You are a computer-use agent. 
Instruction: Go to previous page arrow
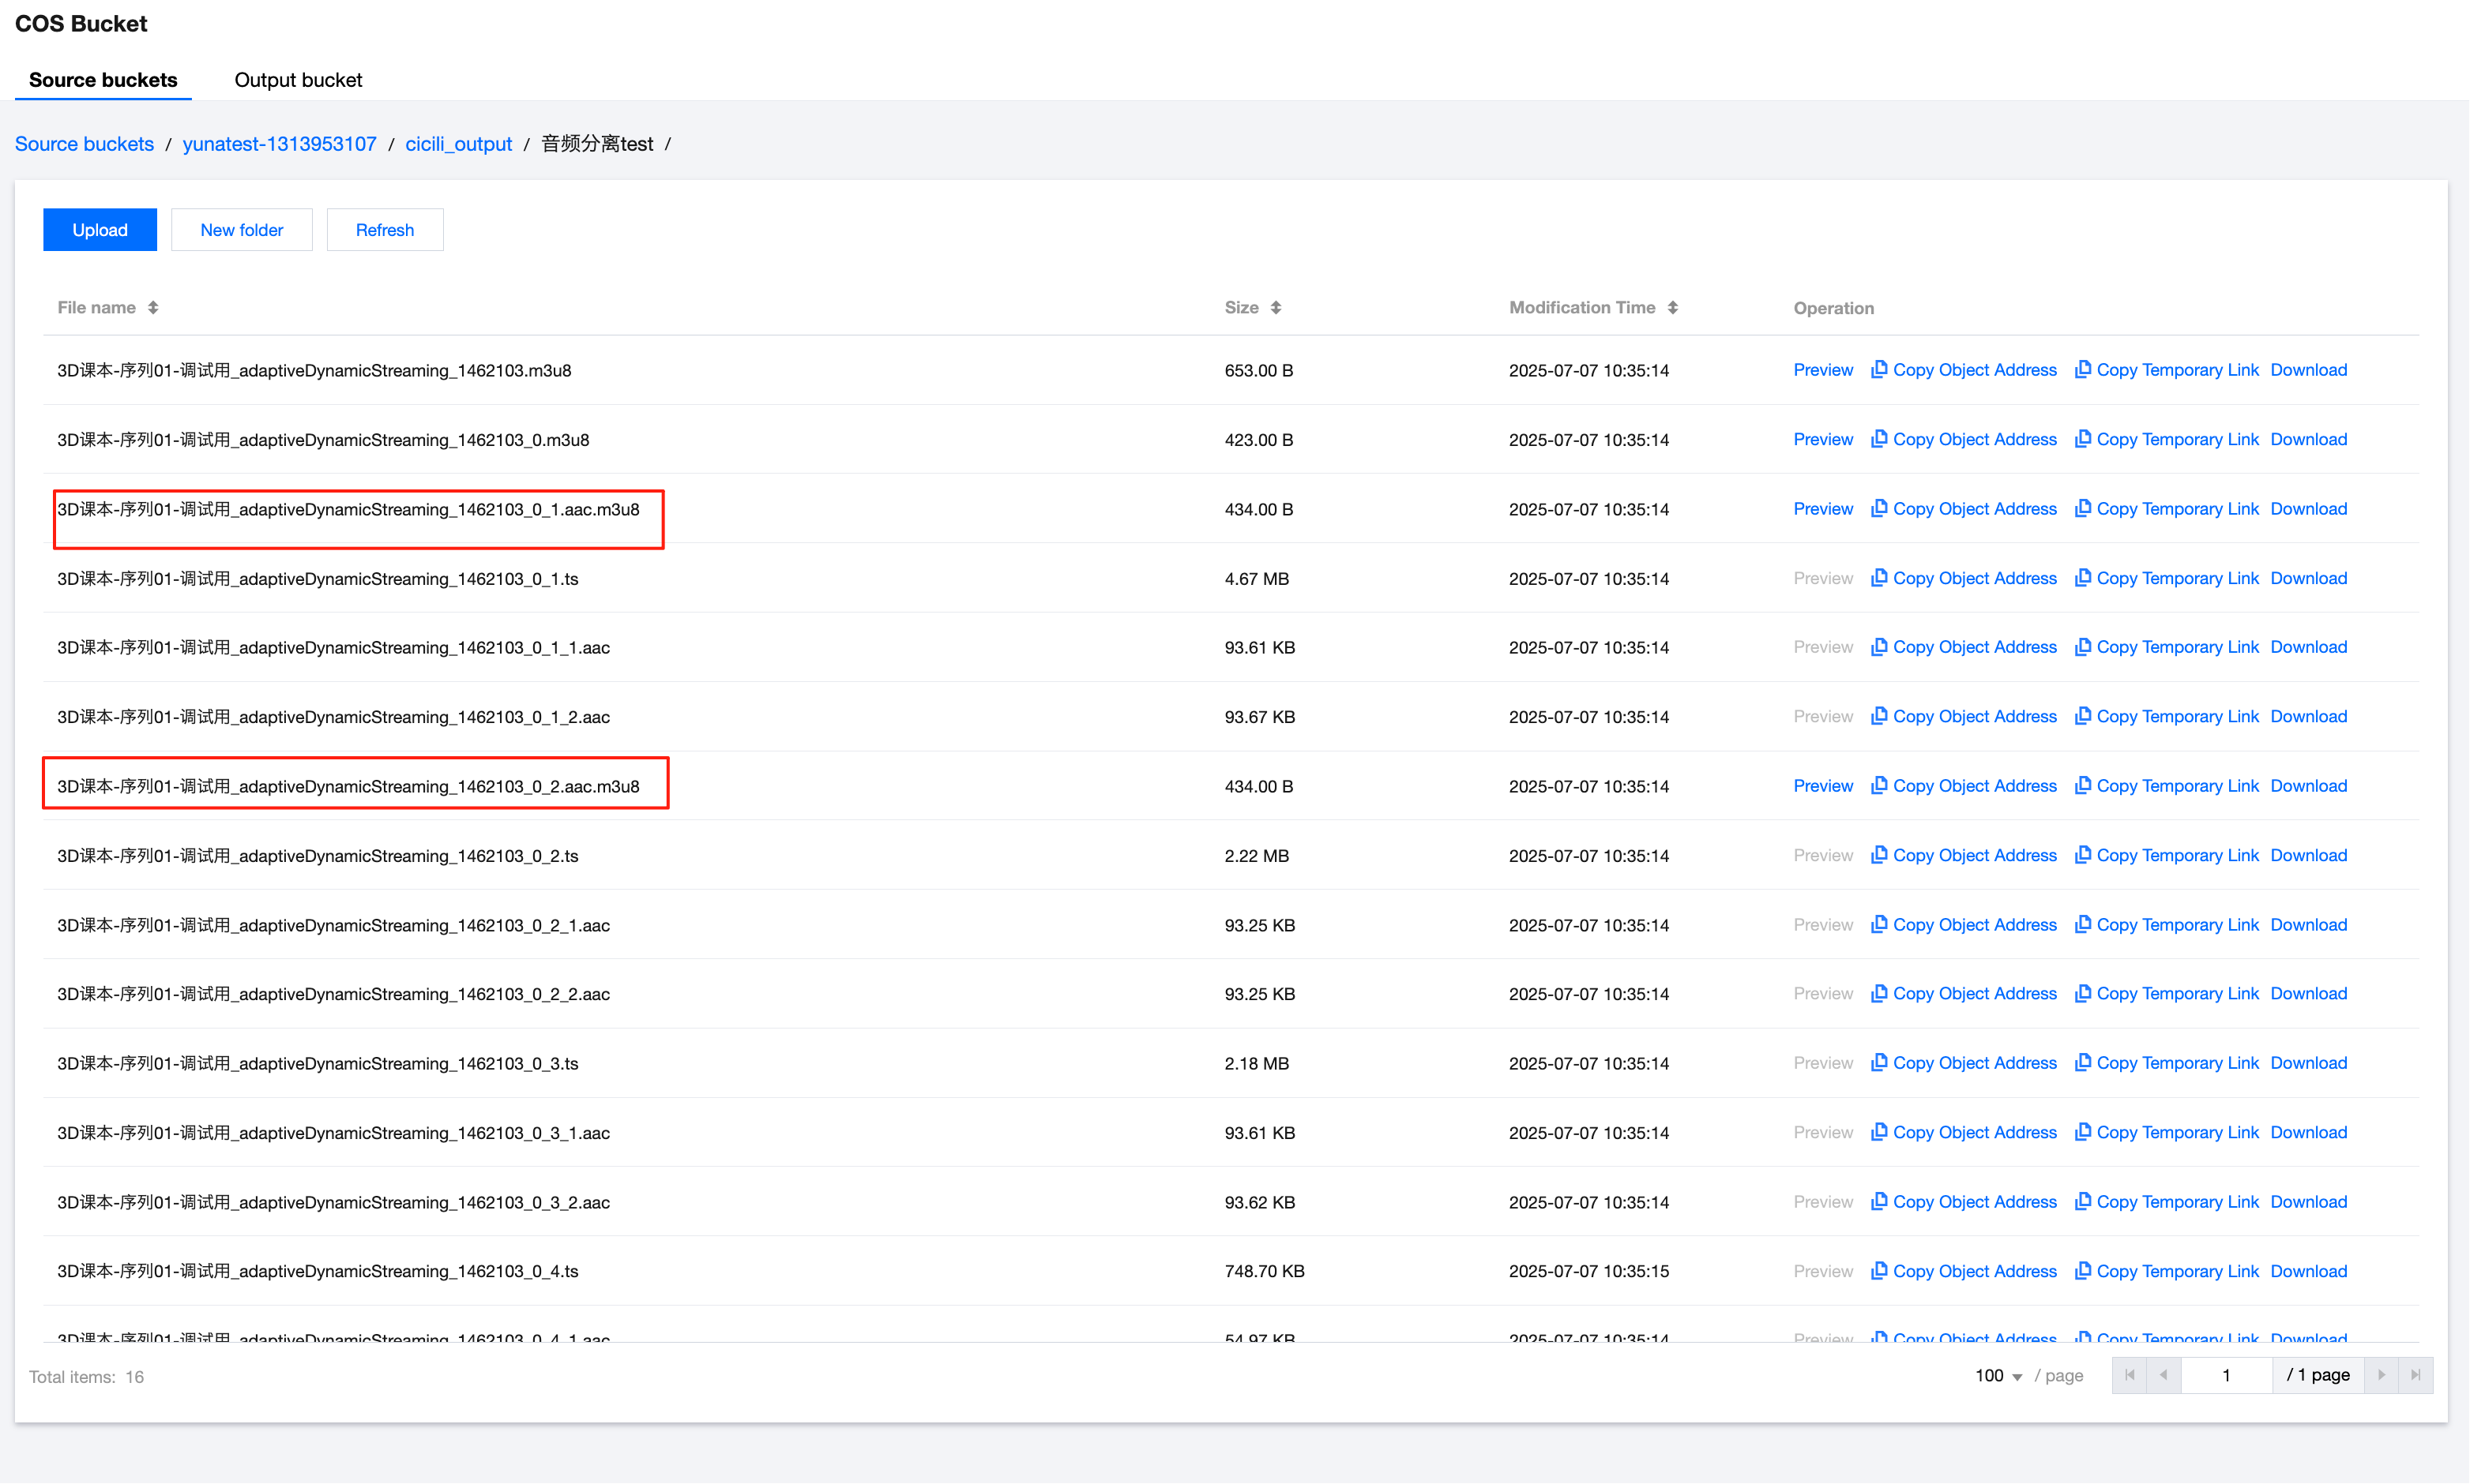pos(2163,1376)
